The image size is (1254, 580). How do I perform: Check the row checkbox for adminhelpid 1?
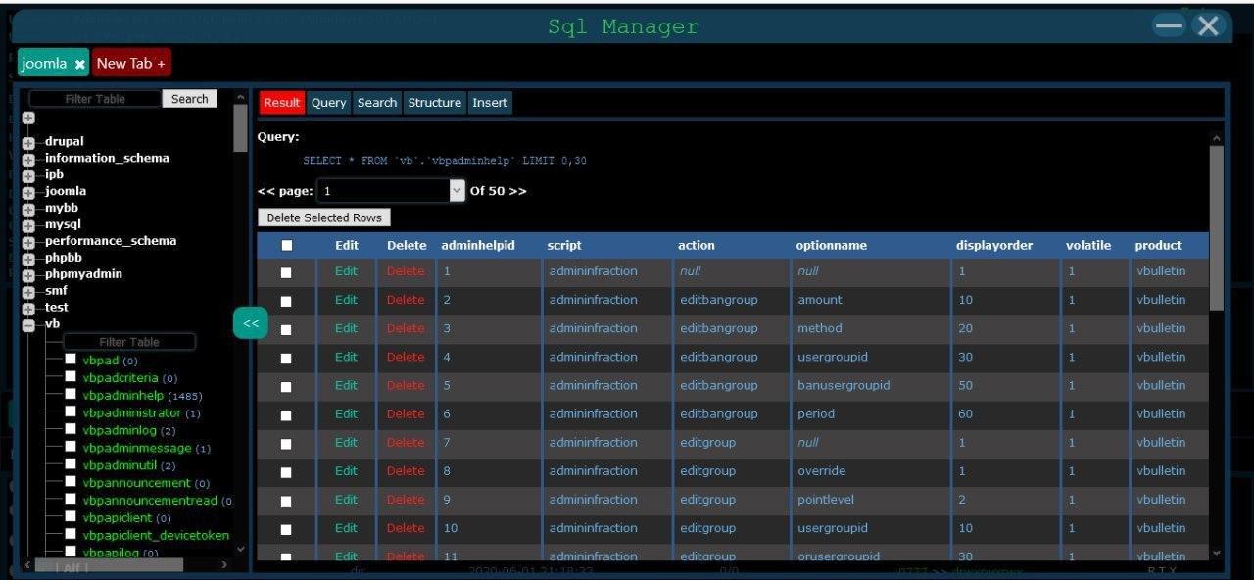click(287, 271)
